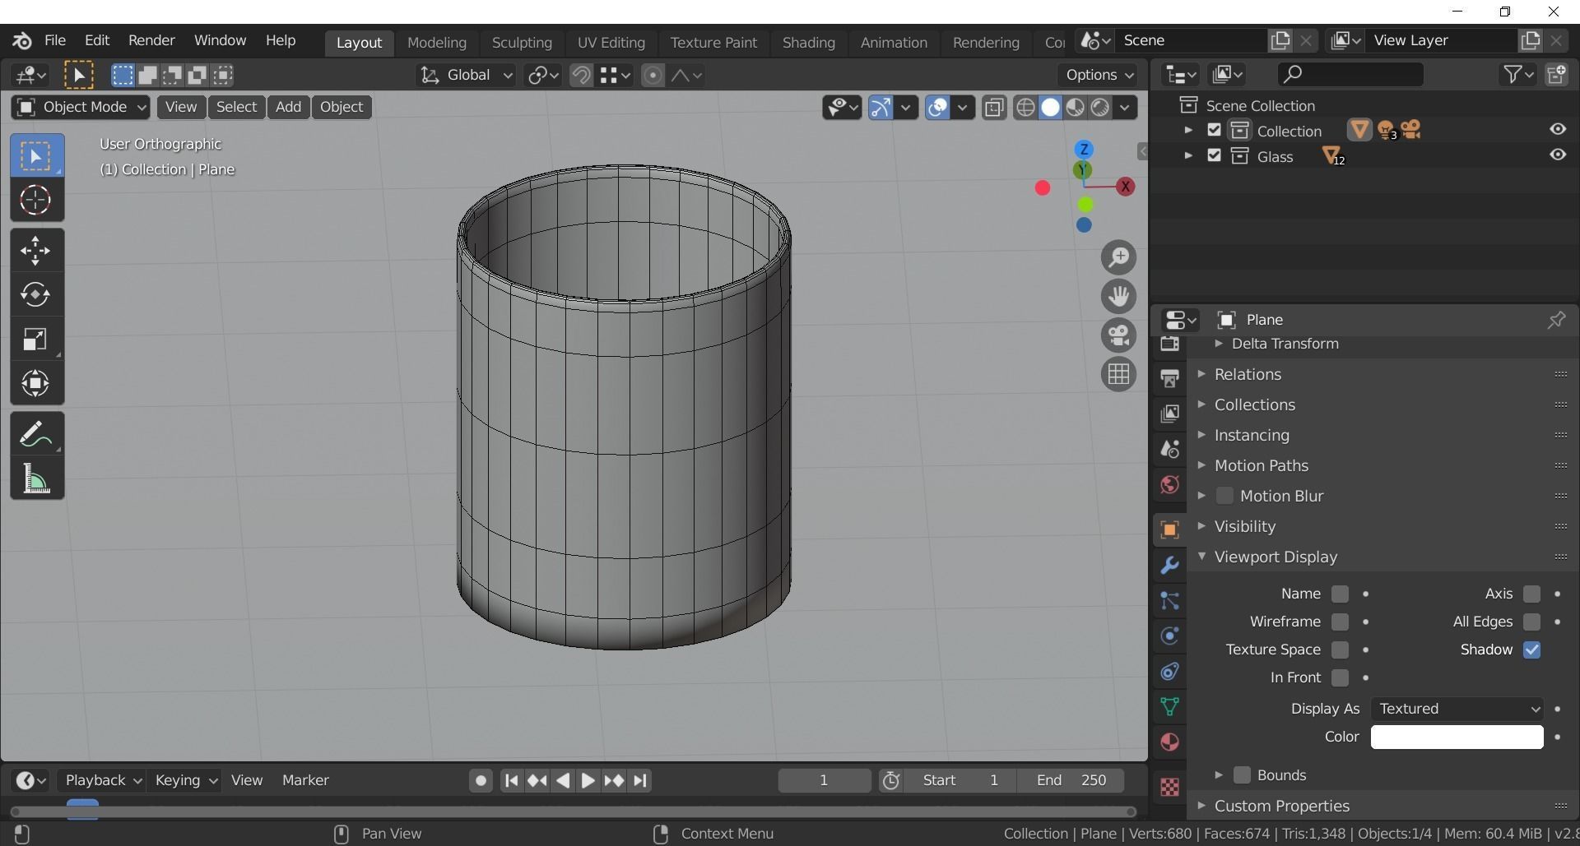Open the Global transform orientation dropdown
1580x846 pixels.
point(466,76)
